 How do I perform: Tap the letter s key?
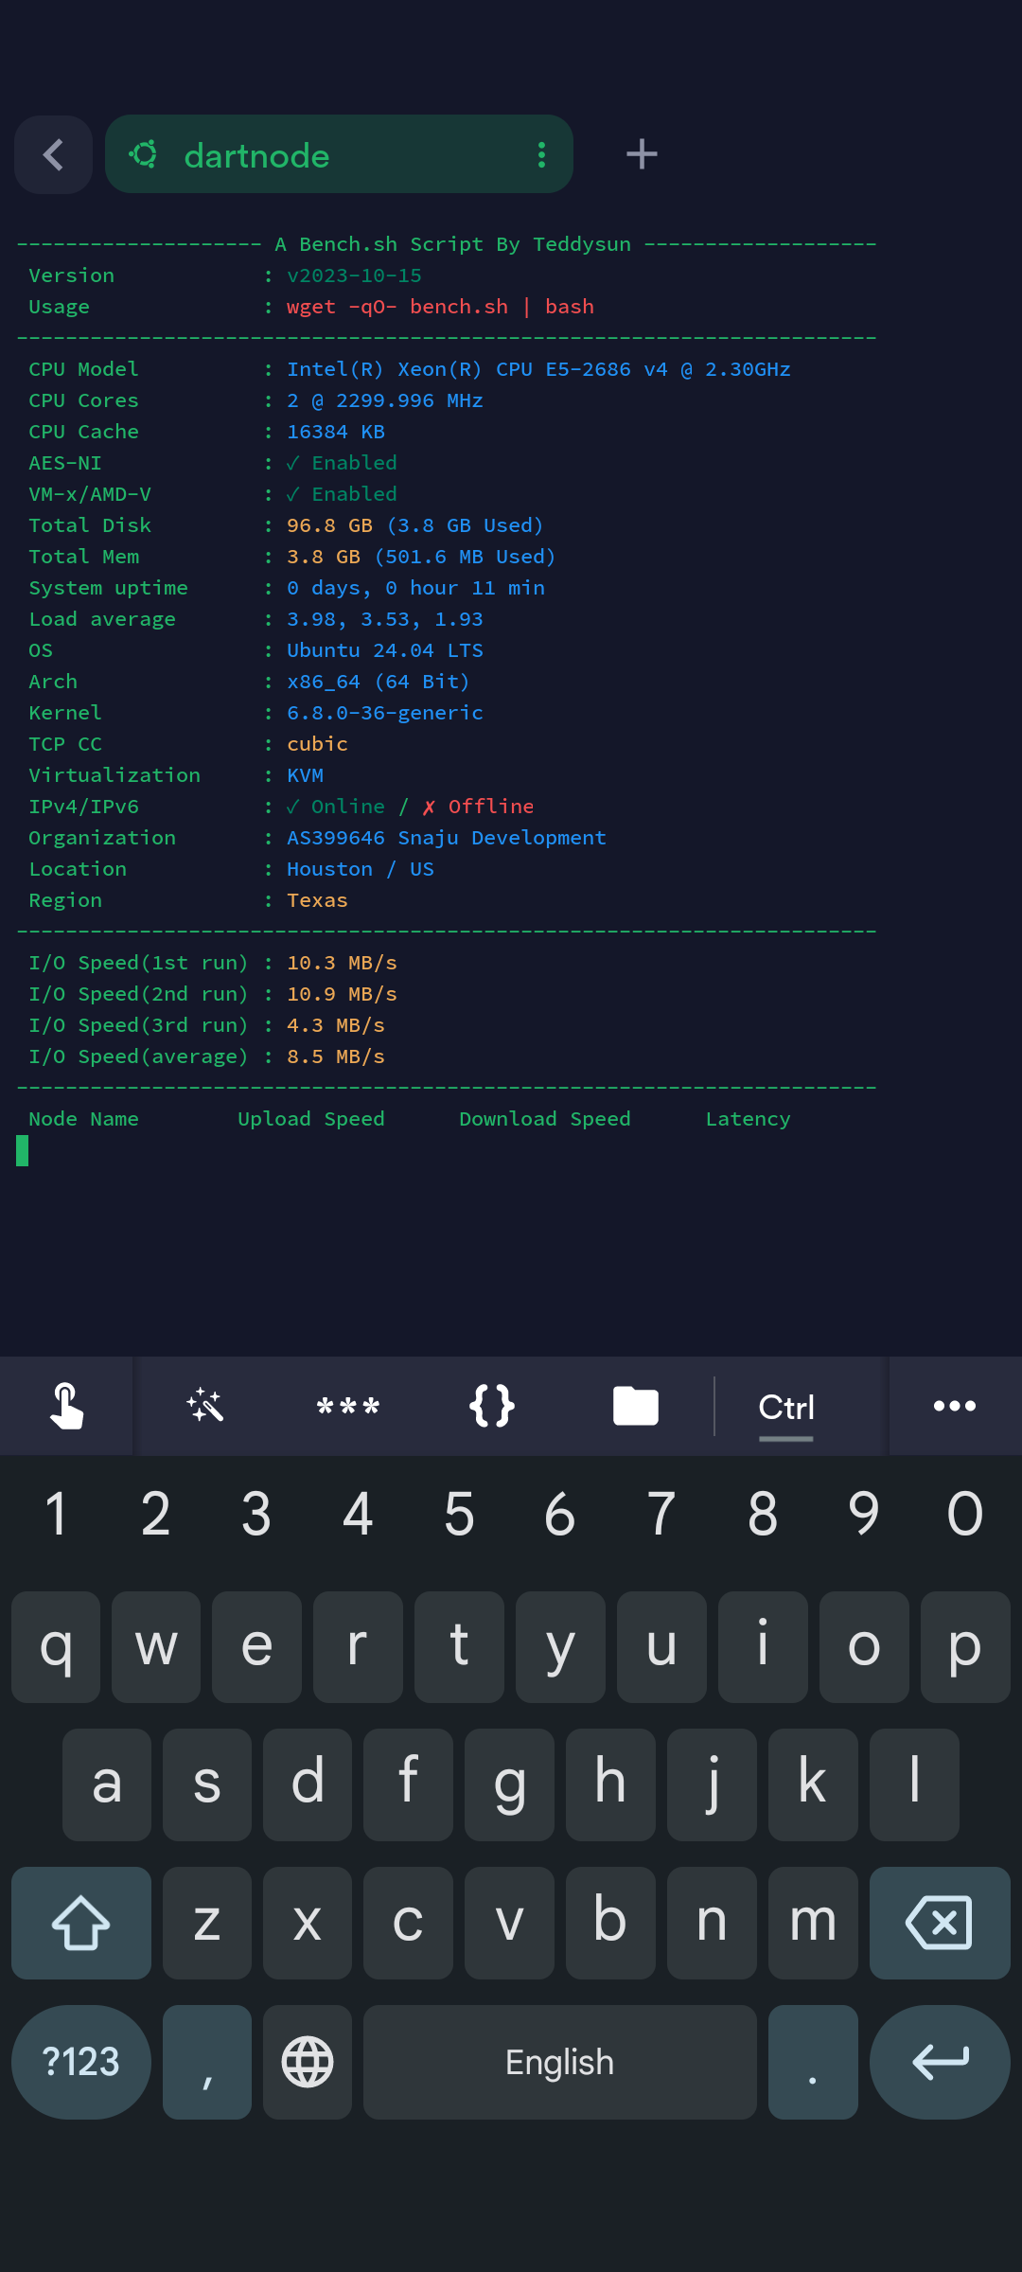pyautogui.click(x=207, y=1784)
